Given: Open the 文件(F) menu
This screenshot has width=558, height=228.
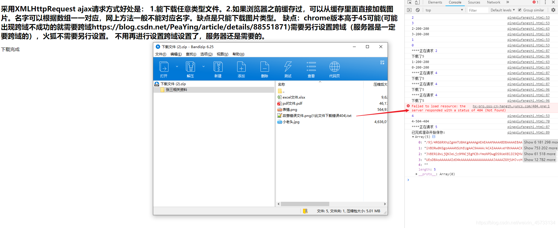Looking at the screenshot, I should pyautogui.click(x=161, y=54).
